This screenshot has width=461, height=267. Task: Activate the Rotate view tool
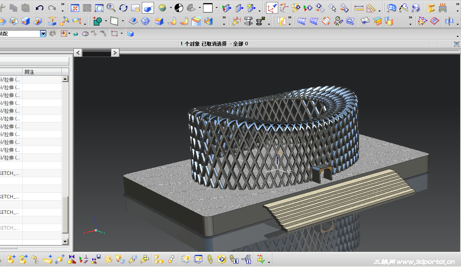click(123, 8)
